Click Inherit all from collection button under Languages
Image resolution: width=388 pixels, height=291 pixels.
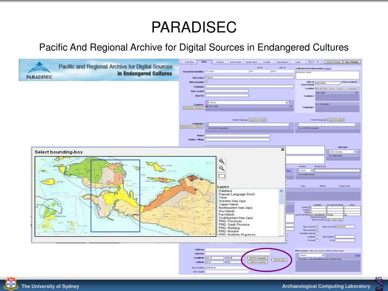[192, 127]
